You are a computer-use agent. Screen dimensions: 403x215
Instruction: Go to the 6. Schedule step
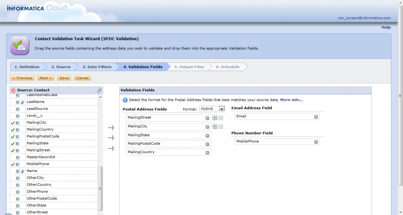click(227, 67)
